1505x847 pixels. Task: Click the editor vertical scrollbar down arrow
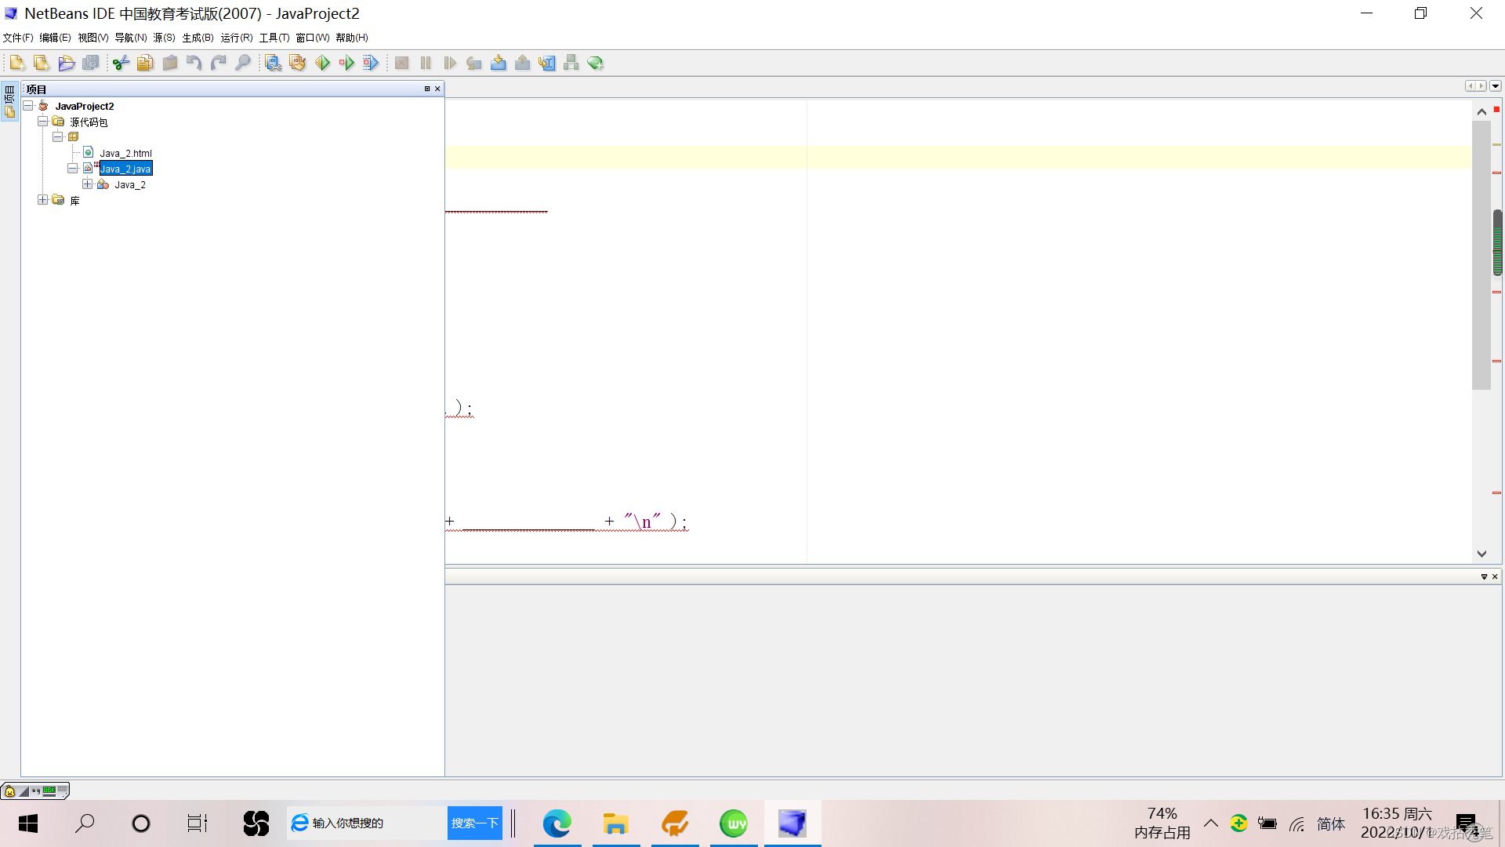point(1481,554)
